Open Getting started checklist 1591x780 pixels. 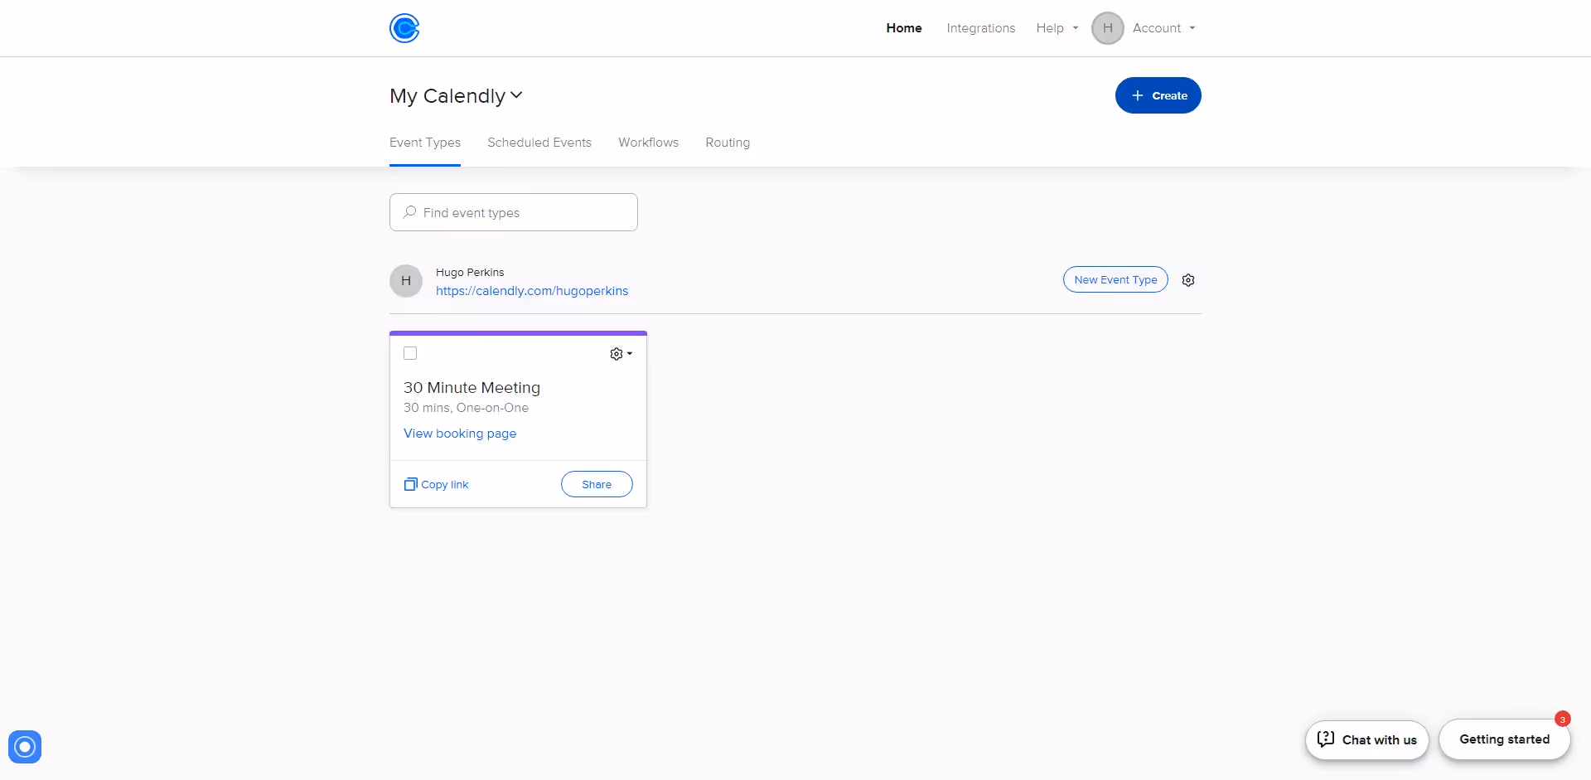[1505, 739]
